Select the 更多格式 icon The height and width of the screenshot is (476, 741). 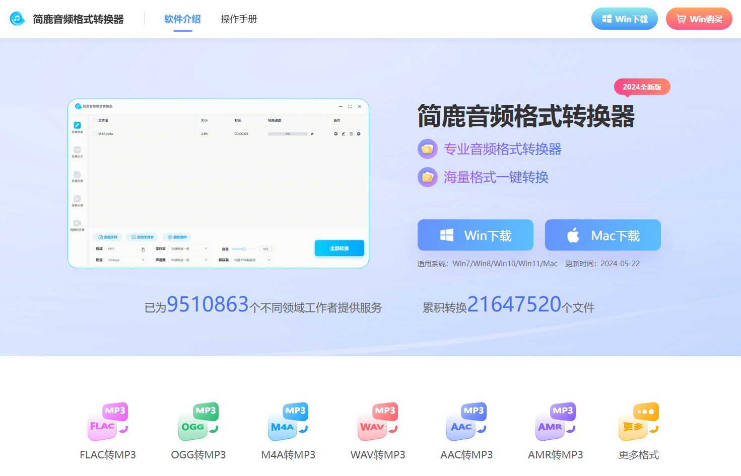[x=638, y=422]
